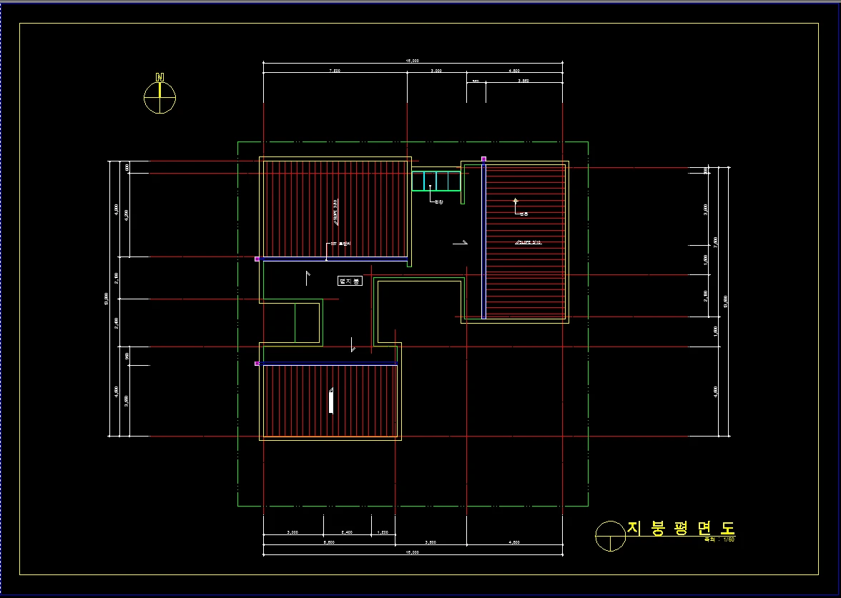Select the title circle symbol beside 지붕평면도
Image resolution: width=841 pixels, height=598 pixels.
click(x=610, y=536)
